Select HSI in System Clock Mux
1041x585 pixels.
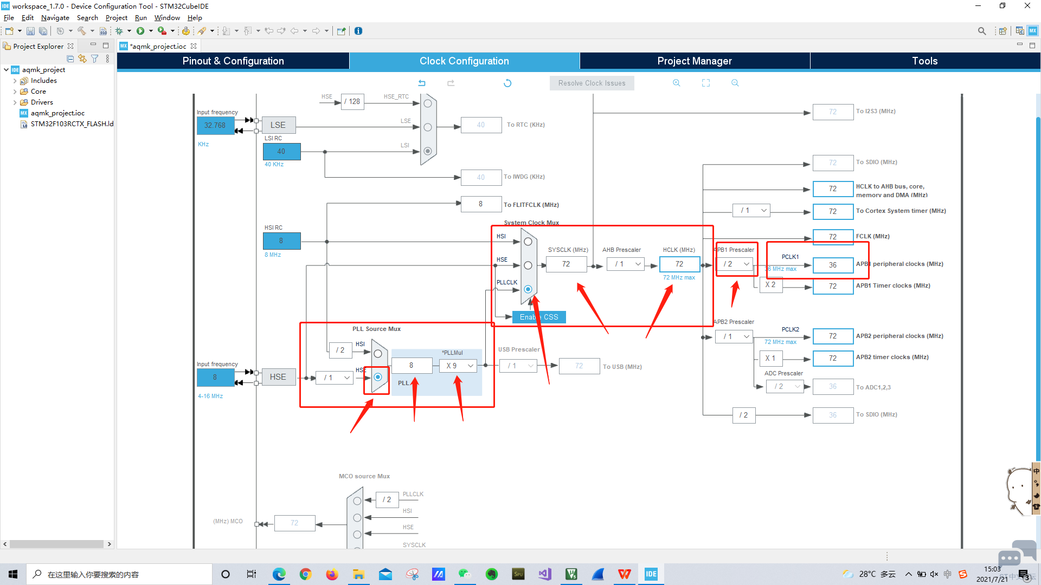pos(528,242)
